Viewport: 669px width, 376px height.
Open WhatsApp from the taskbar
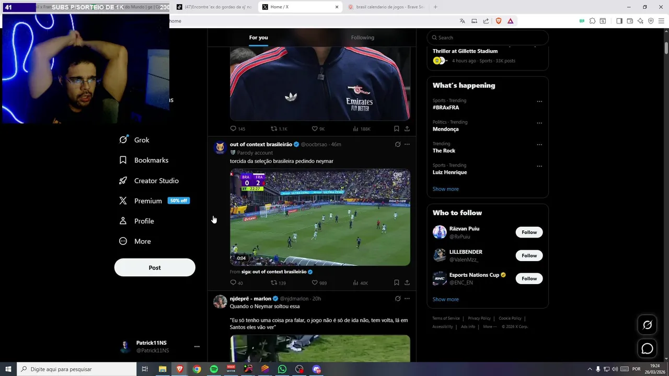[282, 369]
